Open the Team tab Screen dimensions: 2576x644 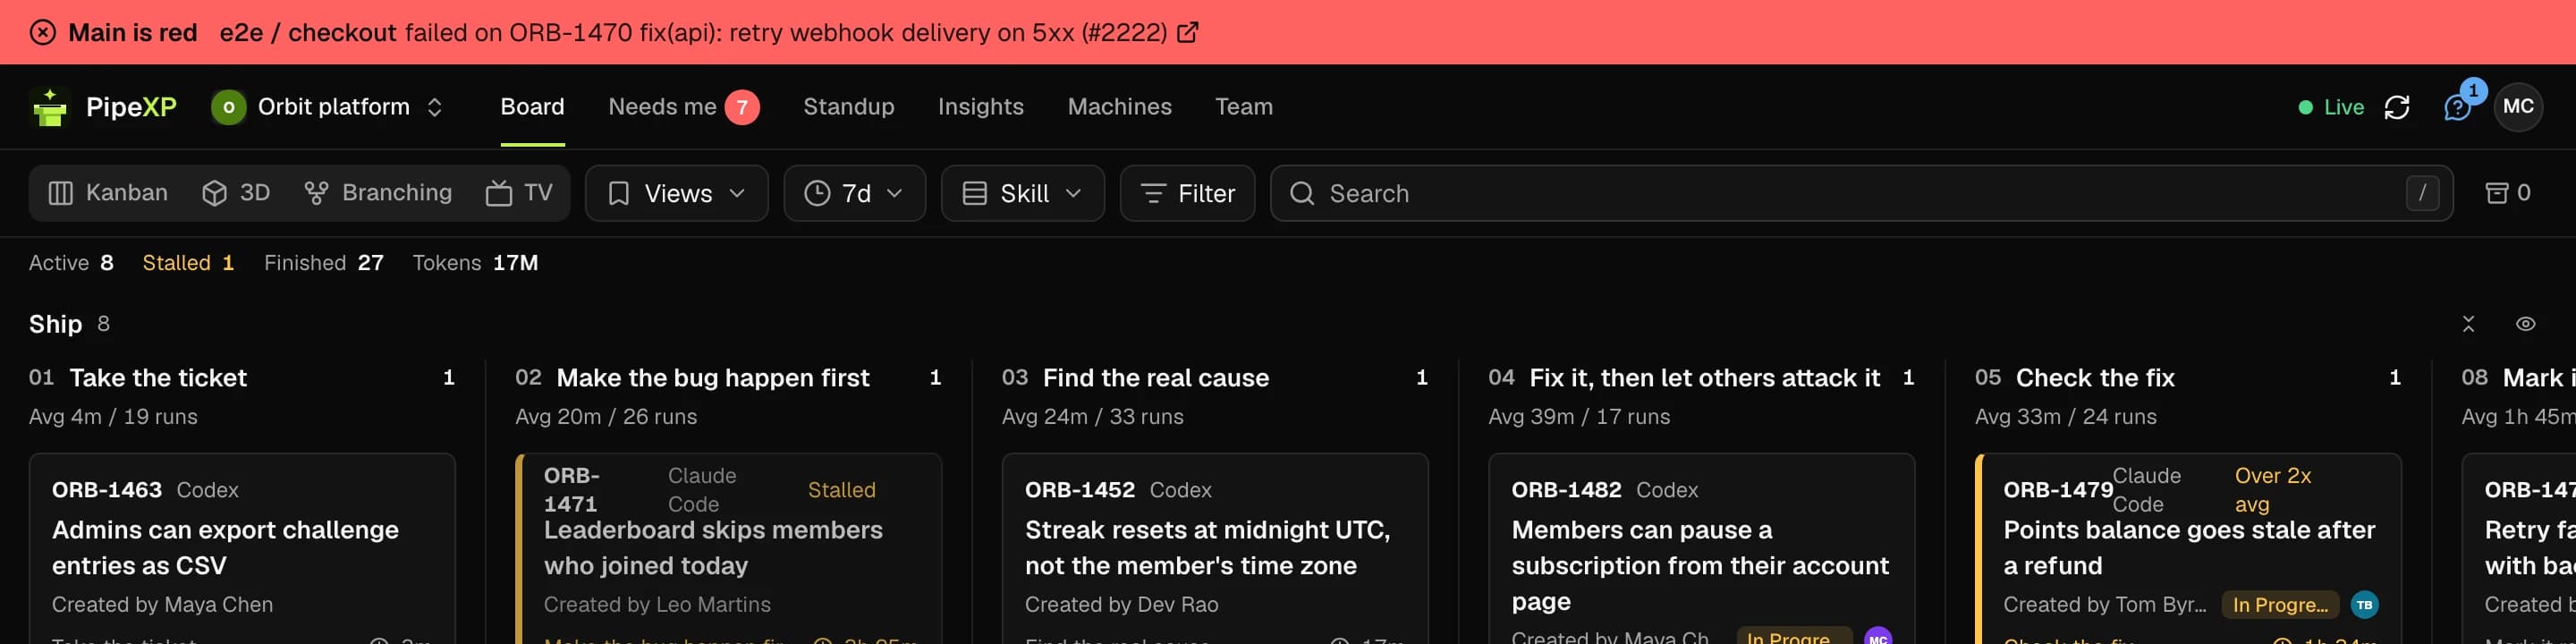click(1243, 107)
